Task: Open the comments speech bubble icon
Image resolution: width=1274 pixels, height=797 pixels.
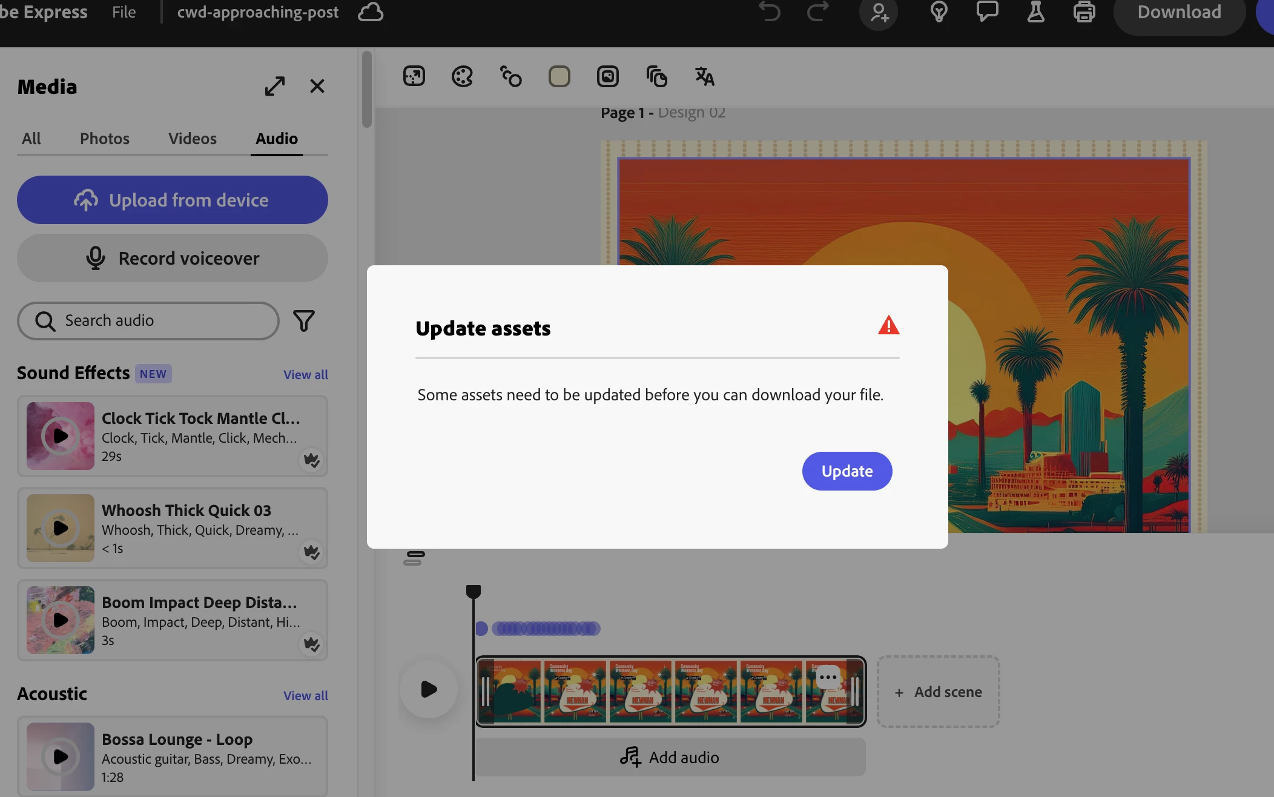Action: pyautogui.click(x=987, y=12)
